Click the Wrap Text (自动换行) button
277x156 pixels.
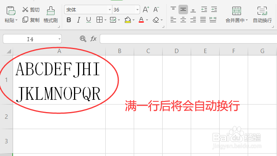pyautogui.click(x=262, y=15)
